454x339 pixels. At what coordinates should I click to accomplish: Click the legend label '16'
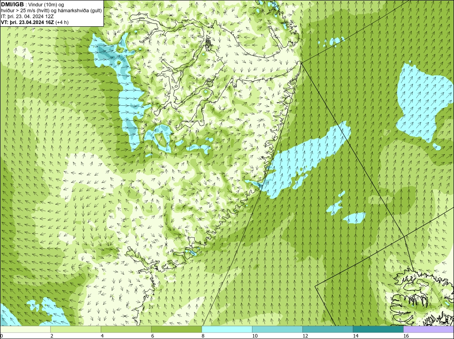point(406,336)
